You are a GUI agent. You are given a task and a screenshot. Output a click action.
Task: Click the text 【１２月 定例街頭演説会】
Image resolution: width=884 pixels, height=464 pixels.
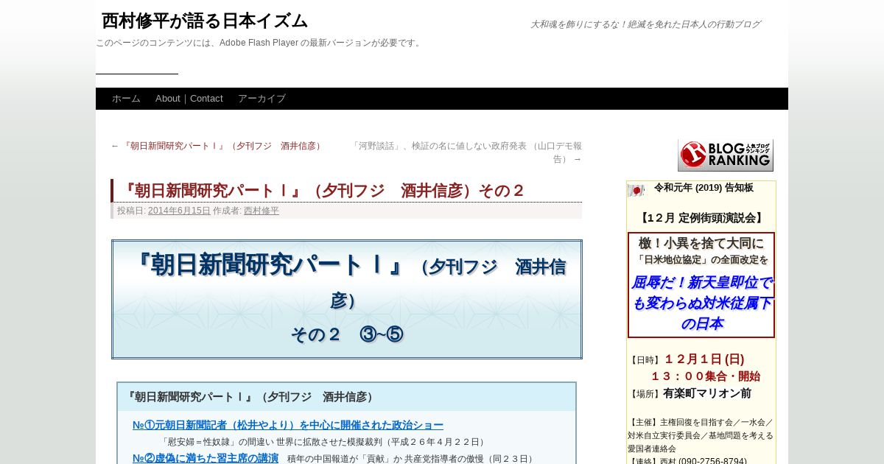point(701,218)
